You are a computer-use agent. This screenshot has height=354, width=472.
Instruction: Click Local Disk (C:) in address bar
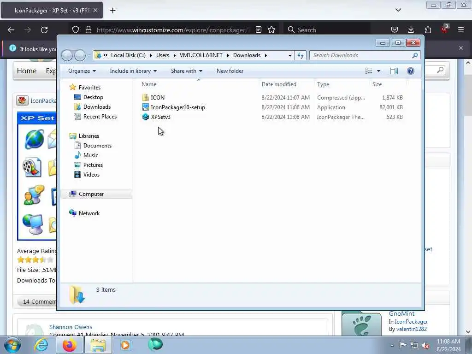coord(128,55)
